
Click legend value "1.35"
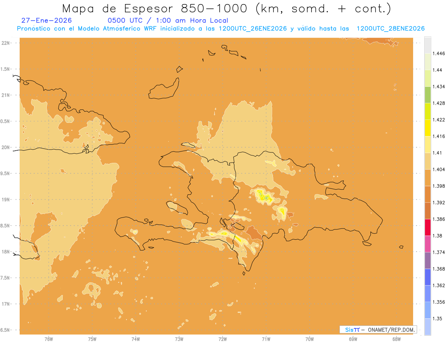[x=438, y=319]
